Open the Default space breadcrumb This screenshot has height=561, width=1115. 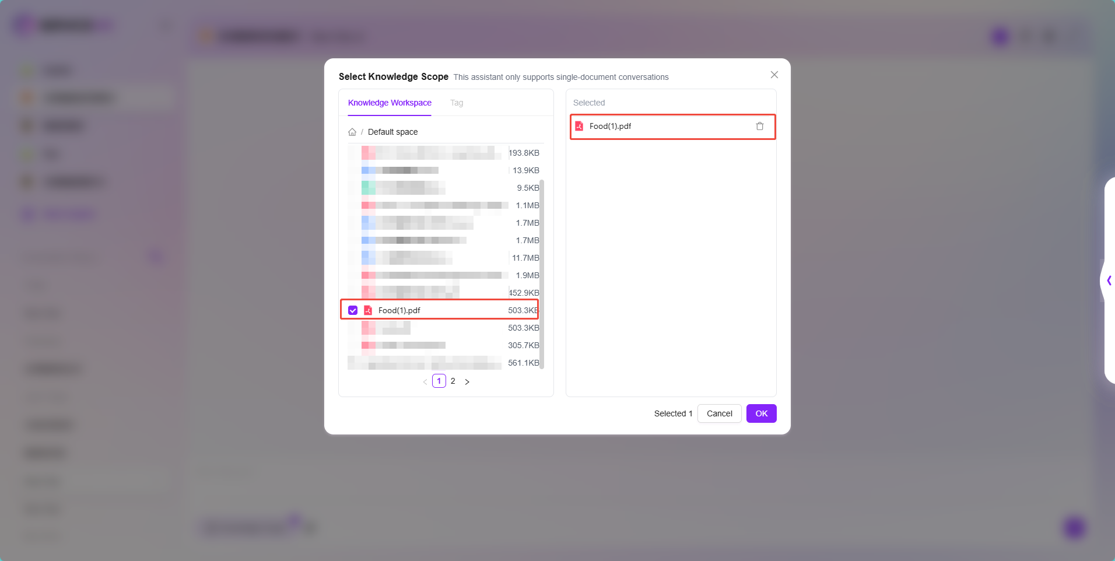[x=392, y=132]
